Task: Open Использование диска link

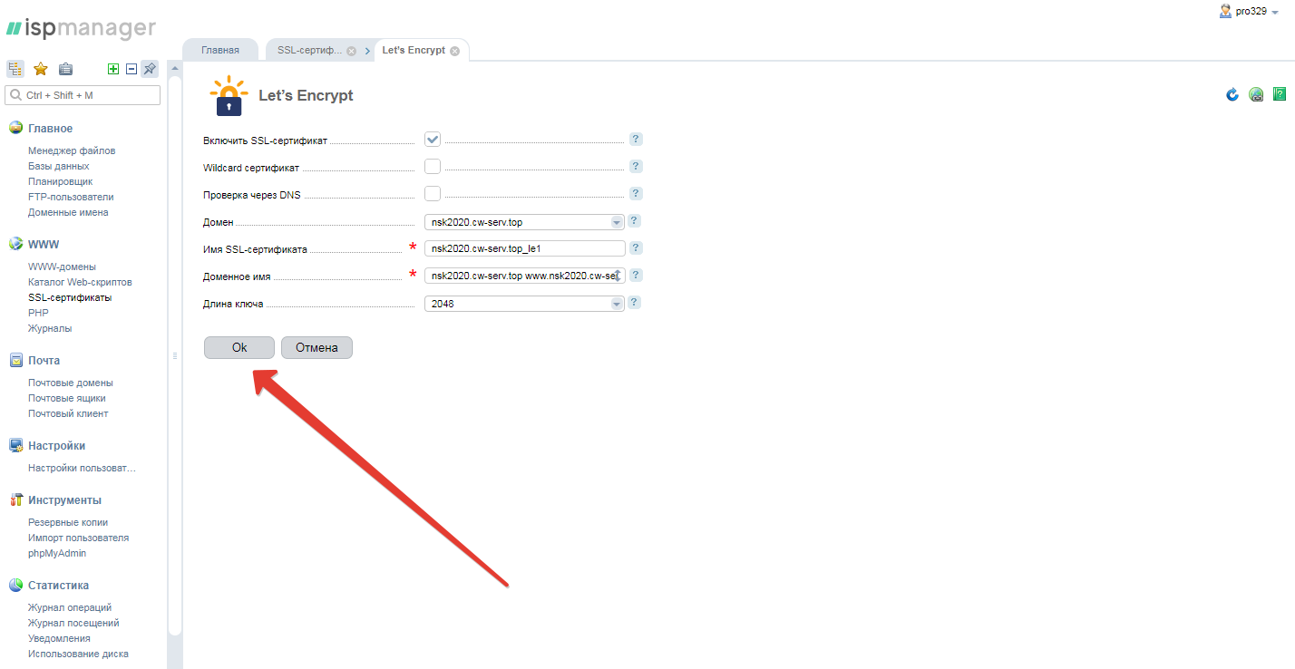Action: (x=78, y=654)
